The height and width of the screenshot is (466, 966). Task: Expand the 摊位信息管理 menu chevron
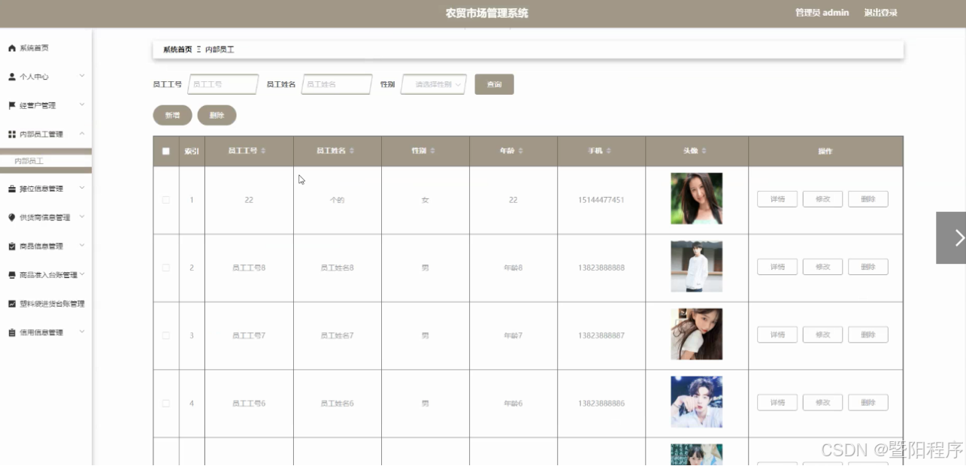(x=82, y=188)
